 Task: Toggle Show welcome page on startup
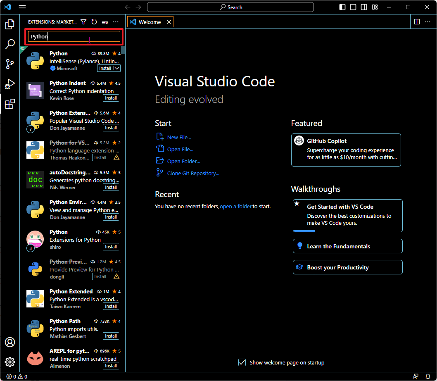click(x=242, y=362)
